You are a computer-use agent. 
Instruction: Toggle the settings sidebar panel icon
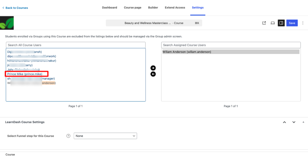pyautogui.click(x=281, y=23)
